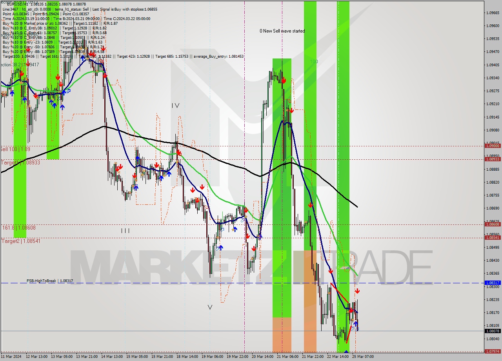Image resolution: width=502 pixels, height=361 pixels.
Task: Click the '0 New Sell wave started' annotation
Action: point(282,31)
